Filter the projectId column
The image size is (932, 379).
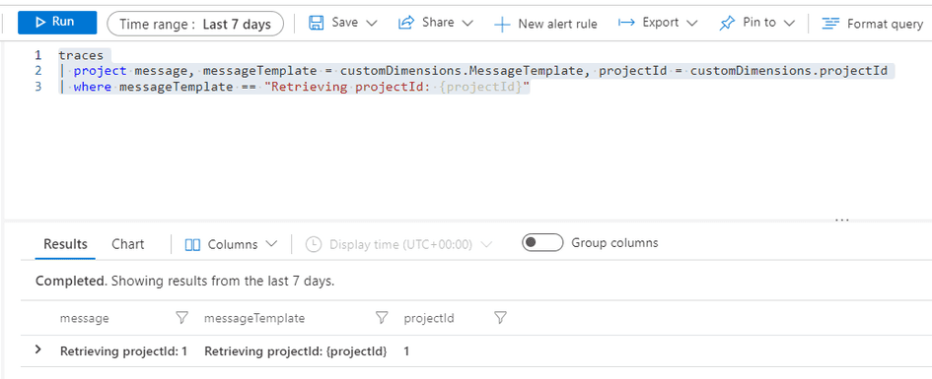(x=500, y=318)
